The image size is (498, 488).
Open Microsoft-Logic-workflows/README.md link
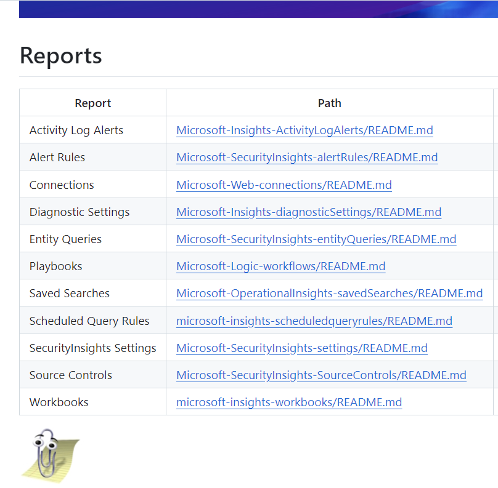281,266
